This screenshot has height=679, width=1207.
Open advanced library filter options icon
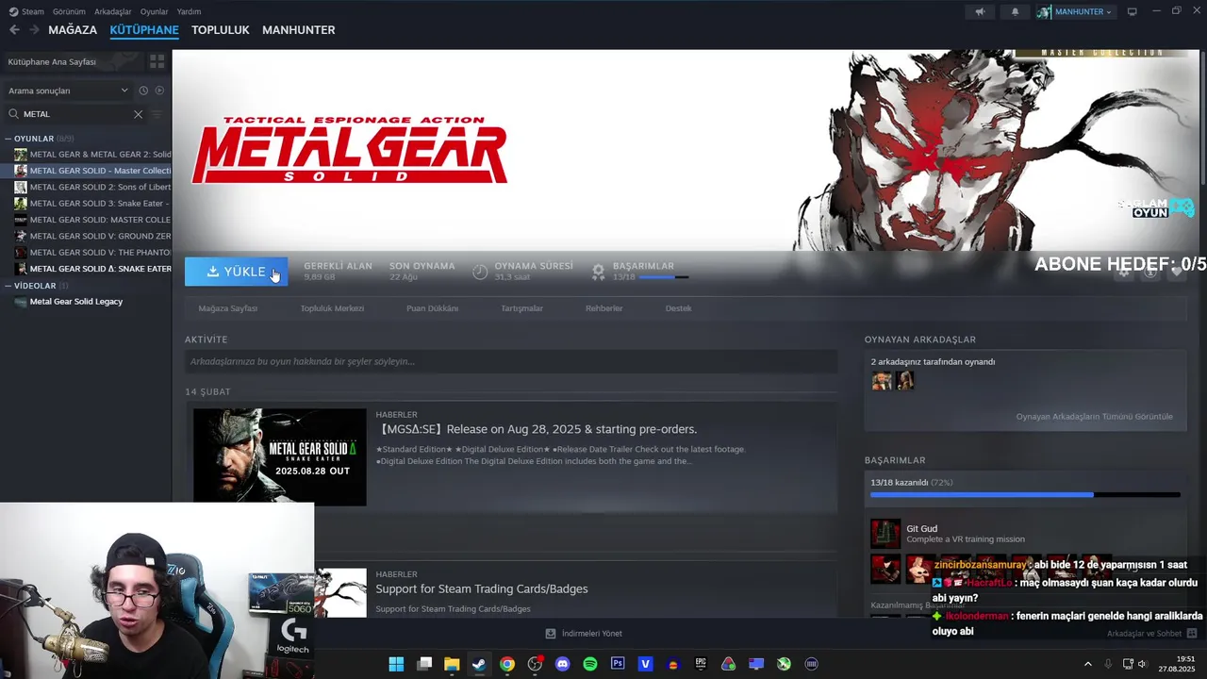tap(157, 114)
